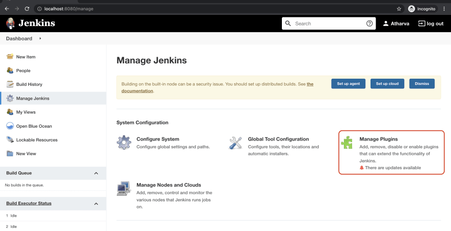Click the Lockable Resources icon
This screenshot has width=451, height=231.
(x=10, y=140)
